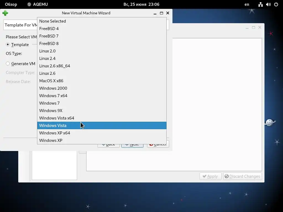283x212 pixels.
Task: Select the Template radio button
Action: (7, 44)
